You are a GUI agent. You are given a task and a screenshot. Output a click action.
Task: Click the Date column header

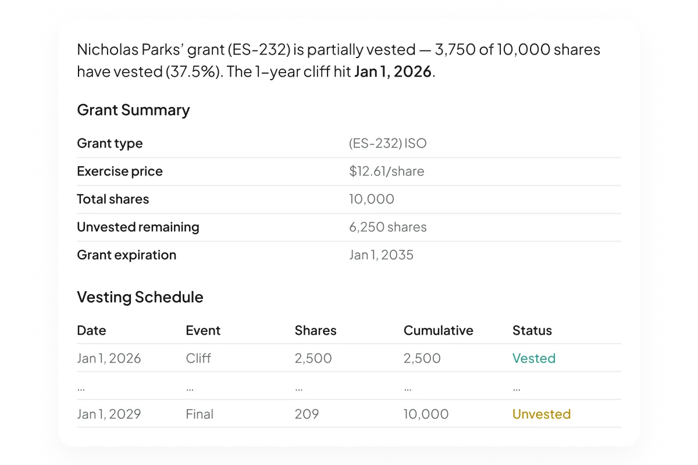(91, 330)
